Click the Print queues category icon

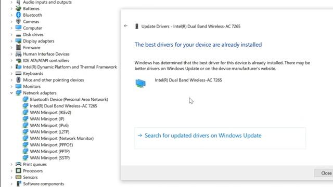click(x=19, y=164)
